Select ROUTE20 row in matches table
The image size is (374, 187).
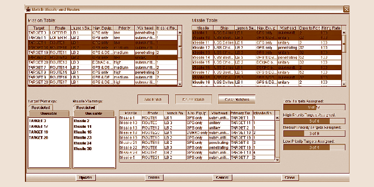click(197, 132)
